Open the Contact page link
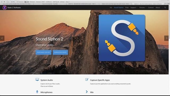Image resolution: width=170 pixels, height=96 pixels. [151, 7]
